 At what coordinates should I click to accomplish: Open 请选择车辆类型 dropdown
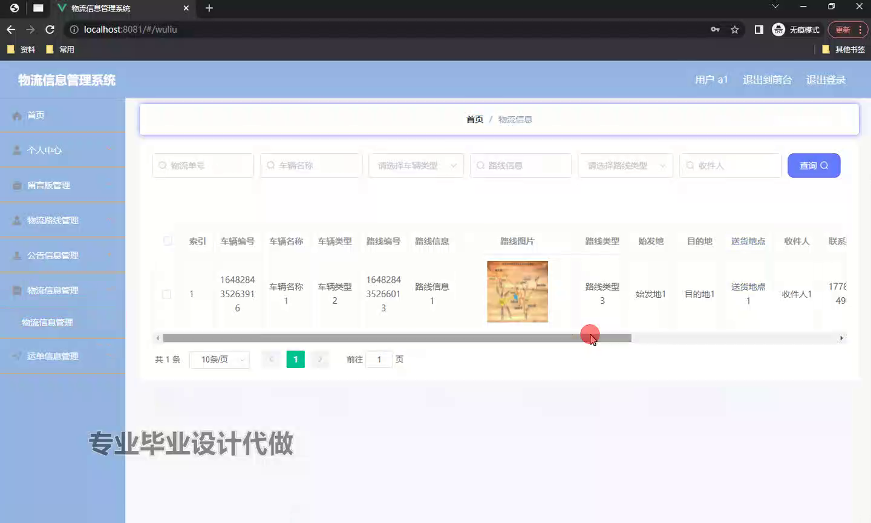click(416, 165)
